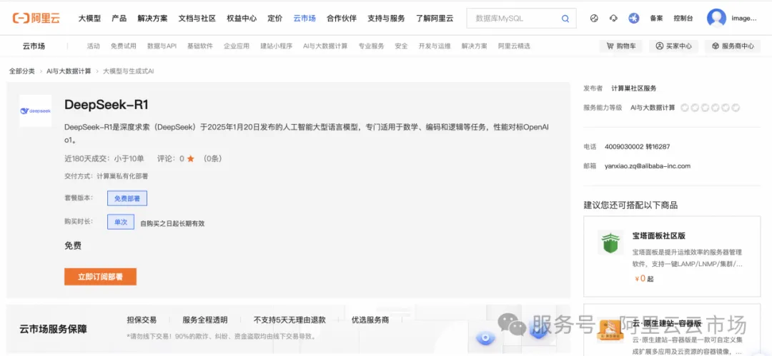Open the 宝塔面板社区版 product title

pyautogui.click(x=659, y=235)
